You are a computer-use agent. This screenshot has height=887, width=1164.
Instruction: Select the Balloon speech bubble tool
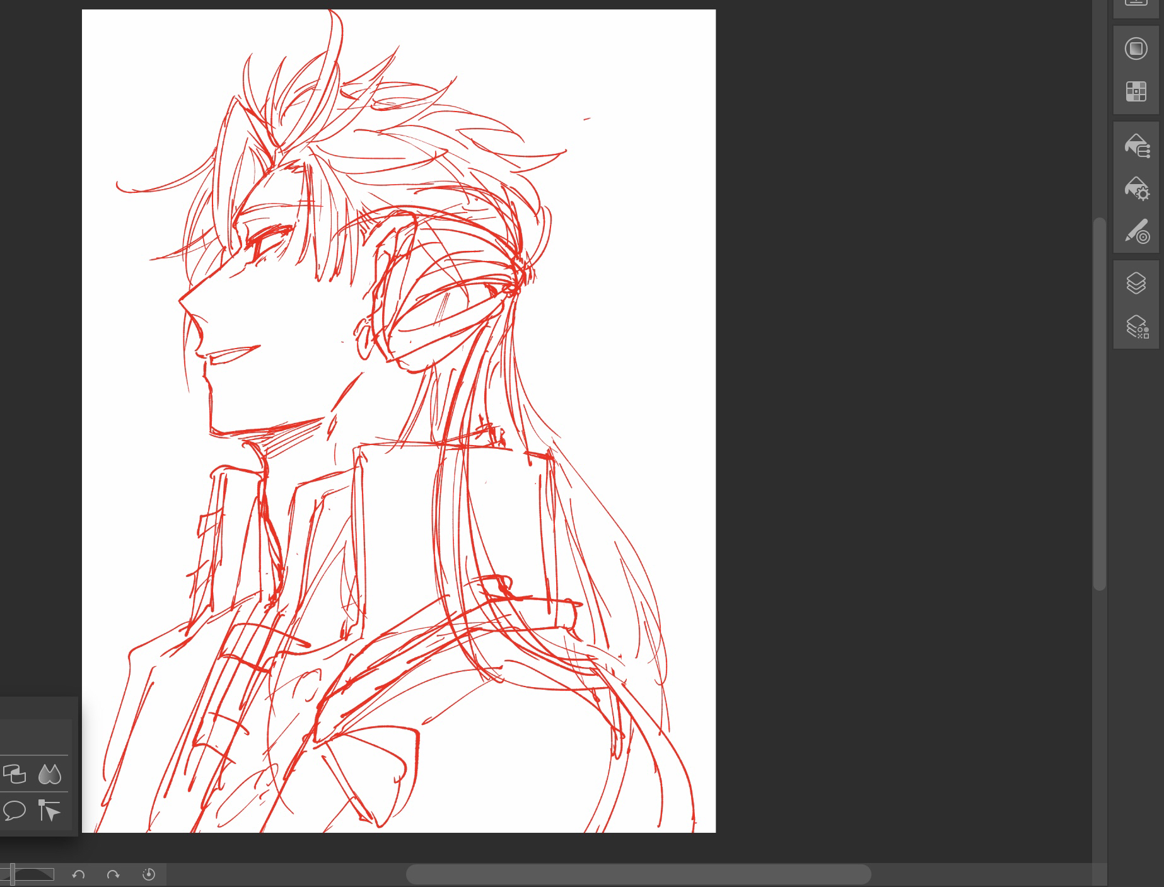(x=15, y=810)
